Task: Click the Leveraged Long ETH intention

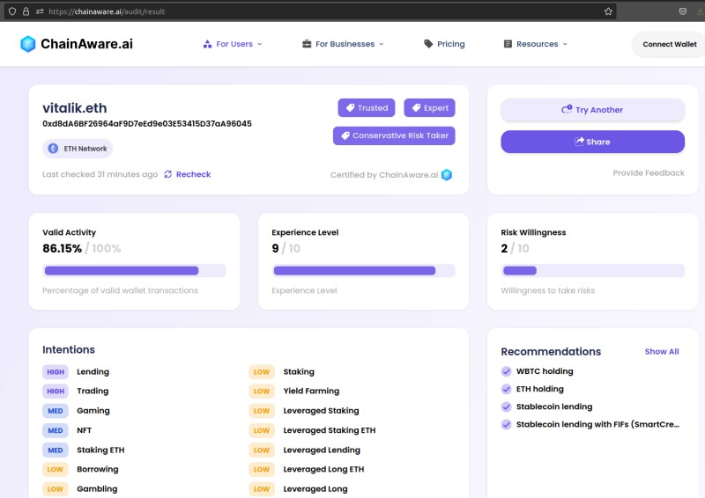Action: click(x=323, y=469)
